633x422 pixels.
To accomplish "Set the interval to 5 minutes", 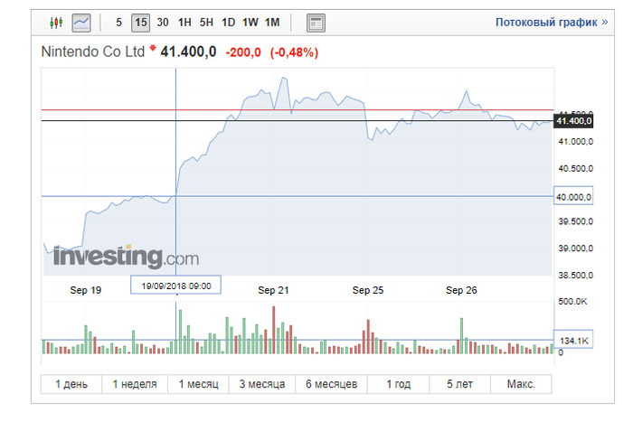I will point(118,22).
